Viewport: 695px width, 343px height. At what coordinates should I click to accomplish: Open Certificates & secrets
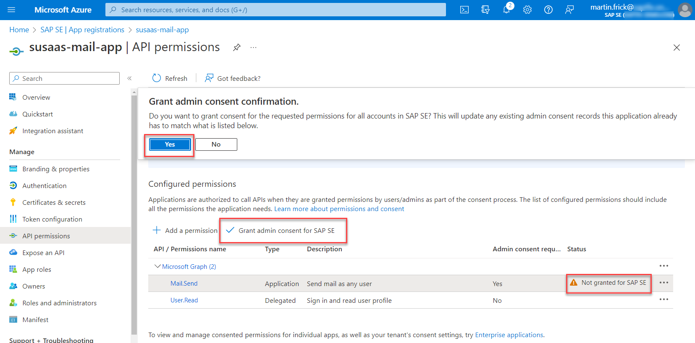pyautogui.click(x=54, y=202)
